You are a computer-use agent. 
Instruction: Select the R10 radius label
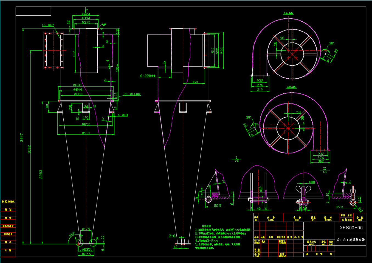[360, 210]
